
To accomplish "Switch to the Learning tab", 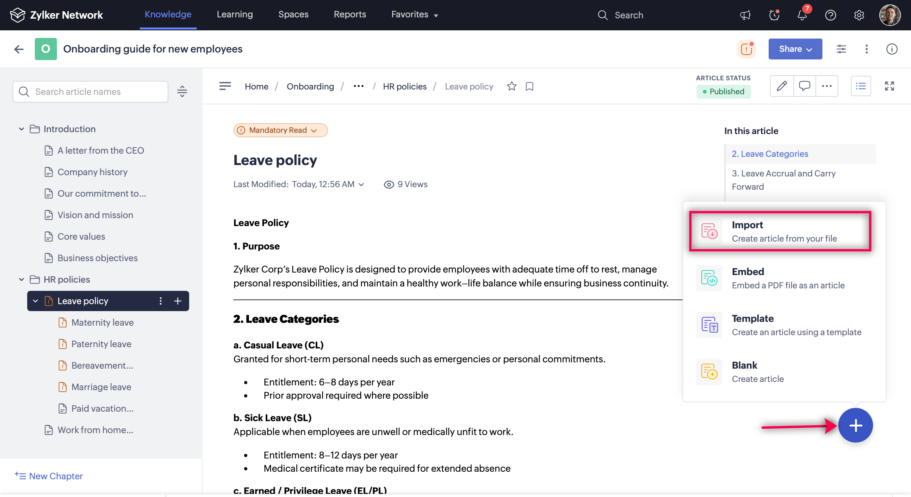I will tap(234, 15).
